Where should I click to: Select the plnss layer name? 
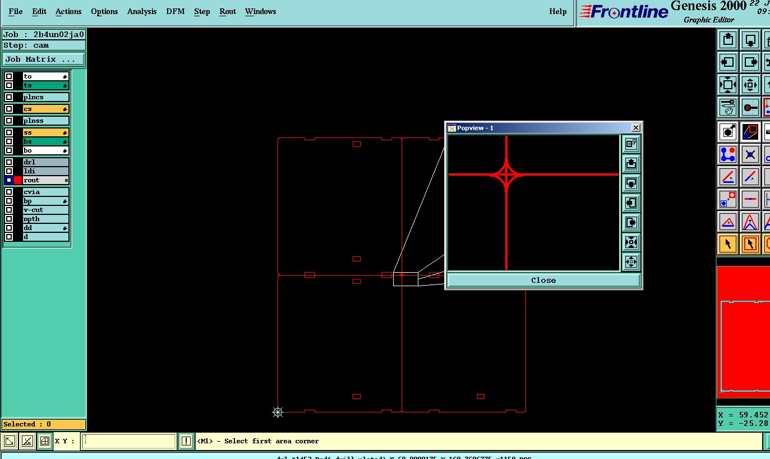click(x=45, y=121)
